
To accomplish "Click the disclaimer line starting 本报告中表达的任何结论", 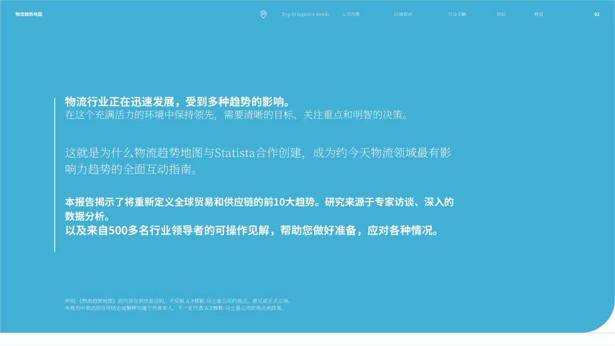I will 175,308.
